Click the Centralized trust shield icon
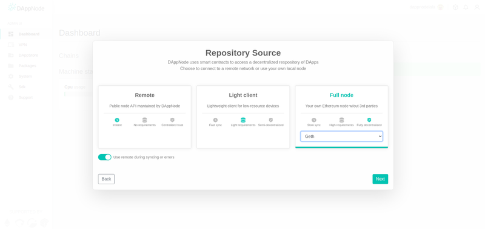 click(x=172, y=120)
